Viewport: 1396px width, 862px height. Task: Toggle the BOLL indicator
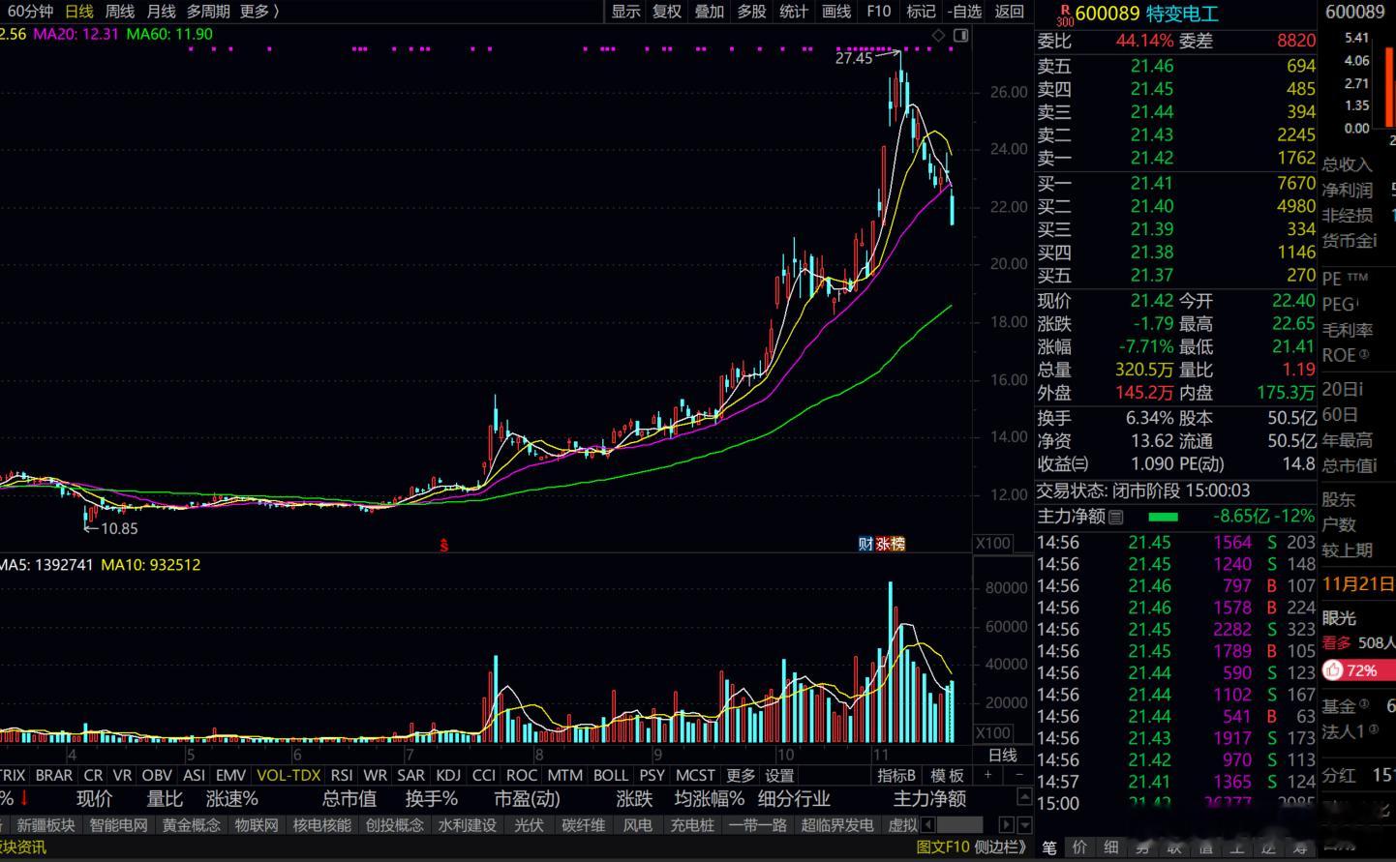tap(610, 775)
